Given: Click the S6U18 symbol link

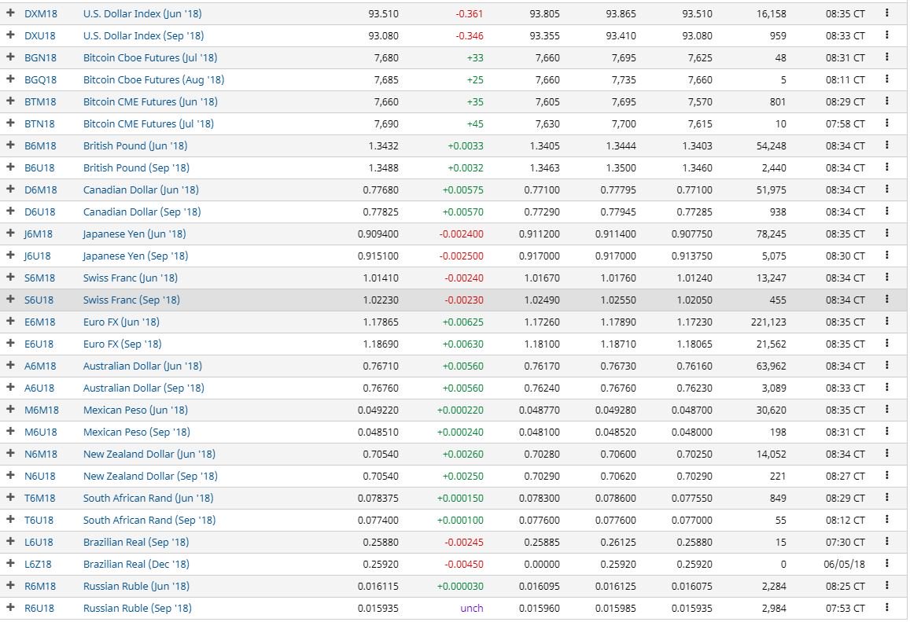Looking at the screenshot, I should tap(39, 300).
